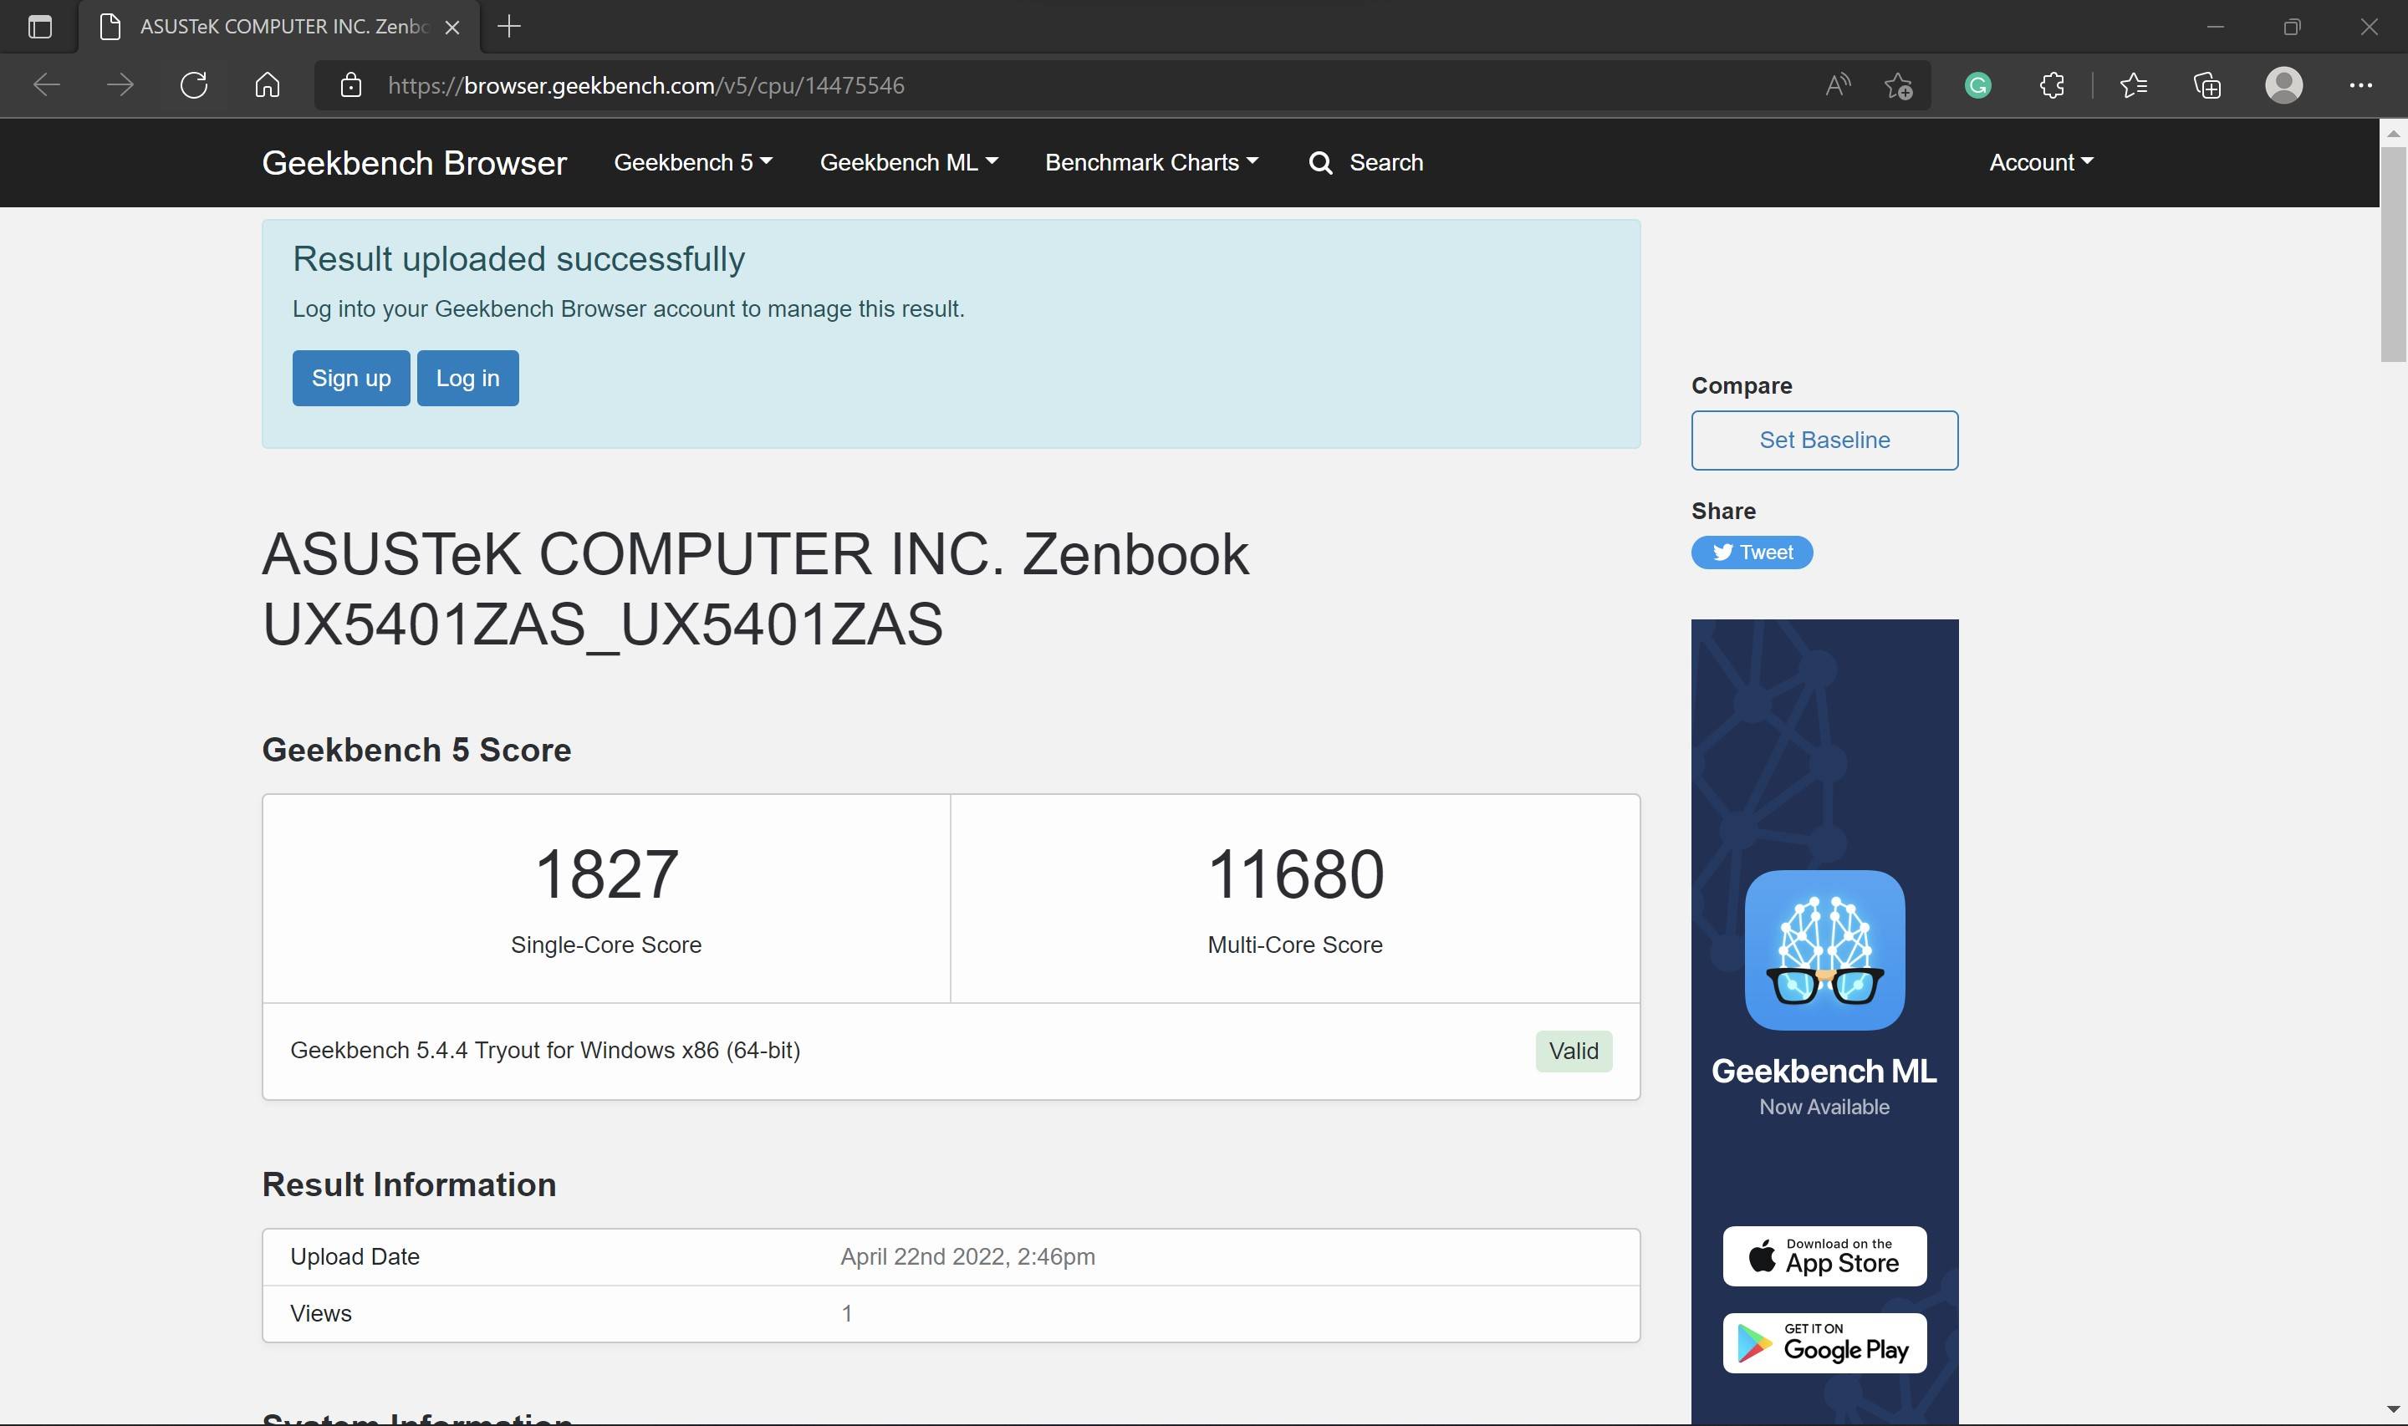This screenshot has width=2408, height=1426.
Task: Select the Views row label
Action: [x=321, y=1312]
